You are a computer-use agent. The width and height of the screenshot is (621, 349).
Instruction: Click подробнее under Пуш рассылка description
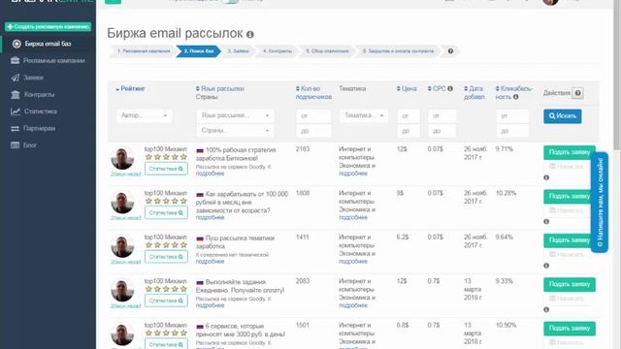coord(210,261)
